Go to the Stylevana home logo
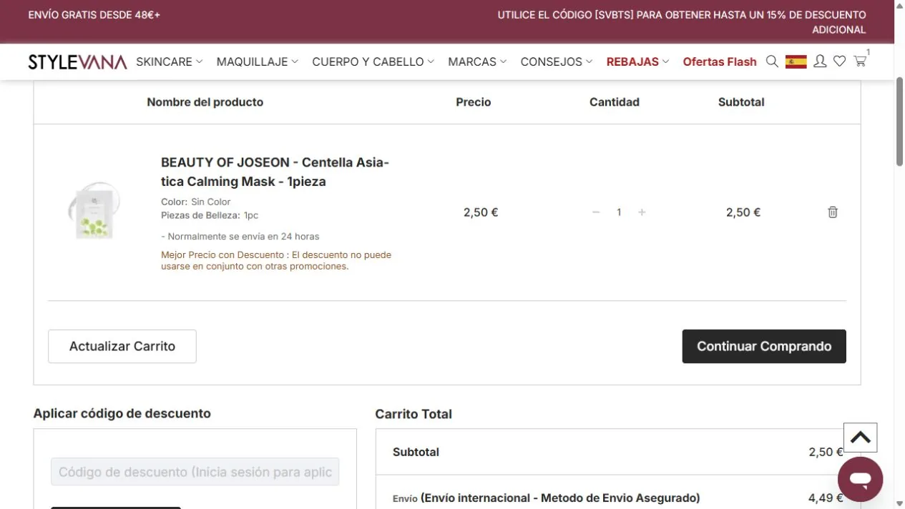This screenshot has width=905, height=509. coord(77,62)
